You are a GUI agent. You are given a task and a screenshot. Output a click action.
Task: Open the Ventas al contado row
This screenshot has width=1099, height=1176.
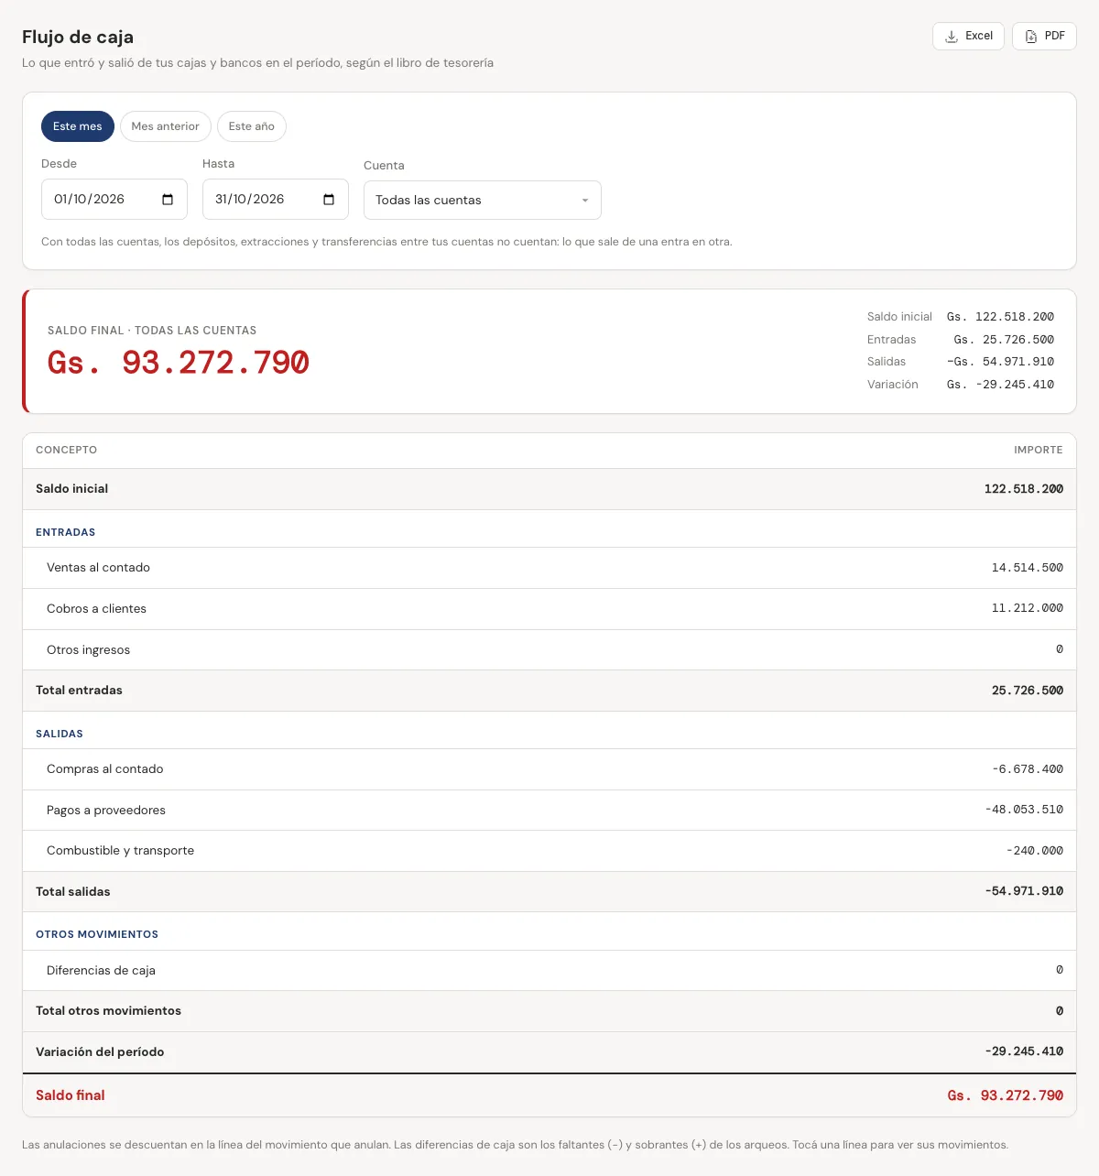point(549,568)
